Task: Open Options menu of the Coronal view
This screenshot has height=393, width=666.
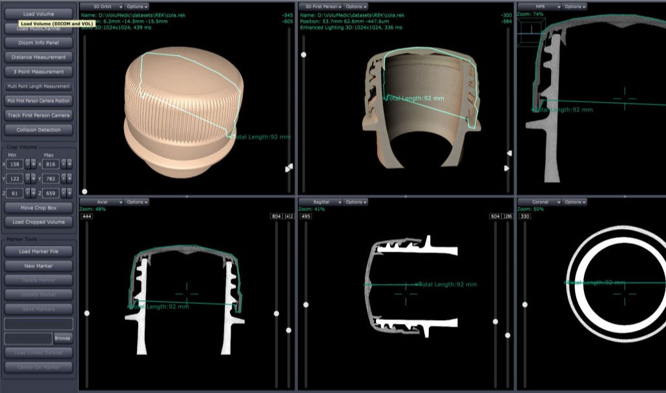Action: tap(574, 202)
